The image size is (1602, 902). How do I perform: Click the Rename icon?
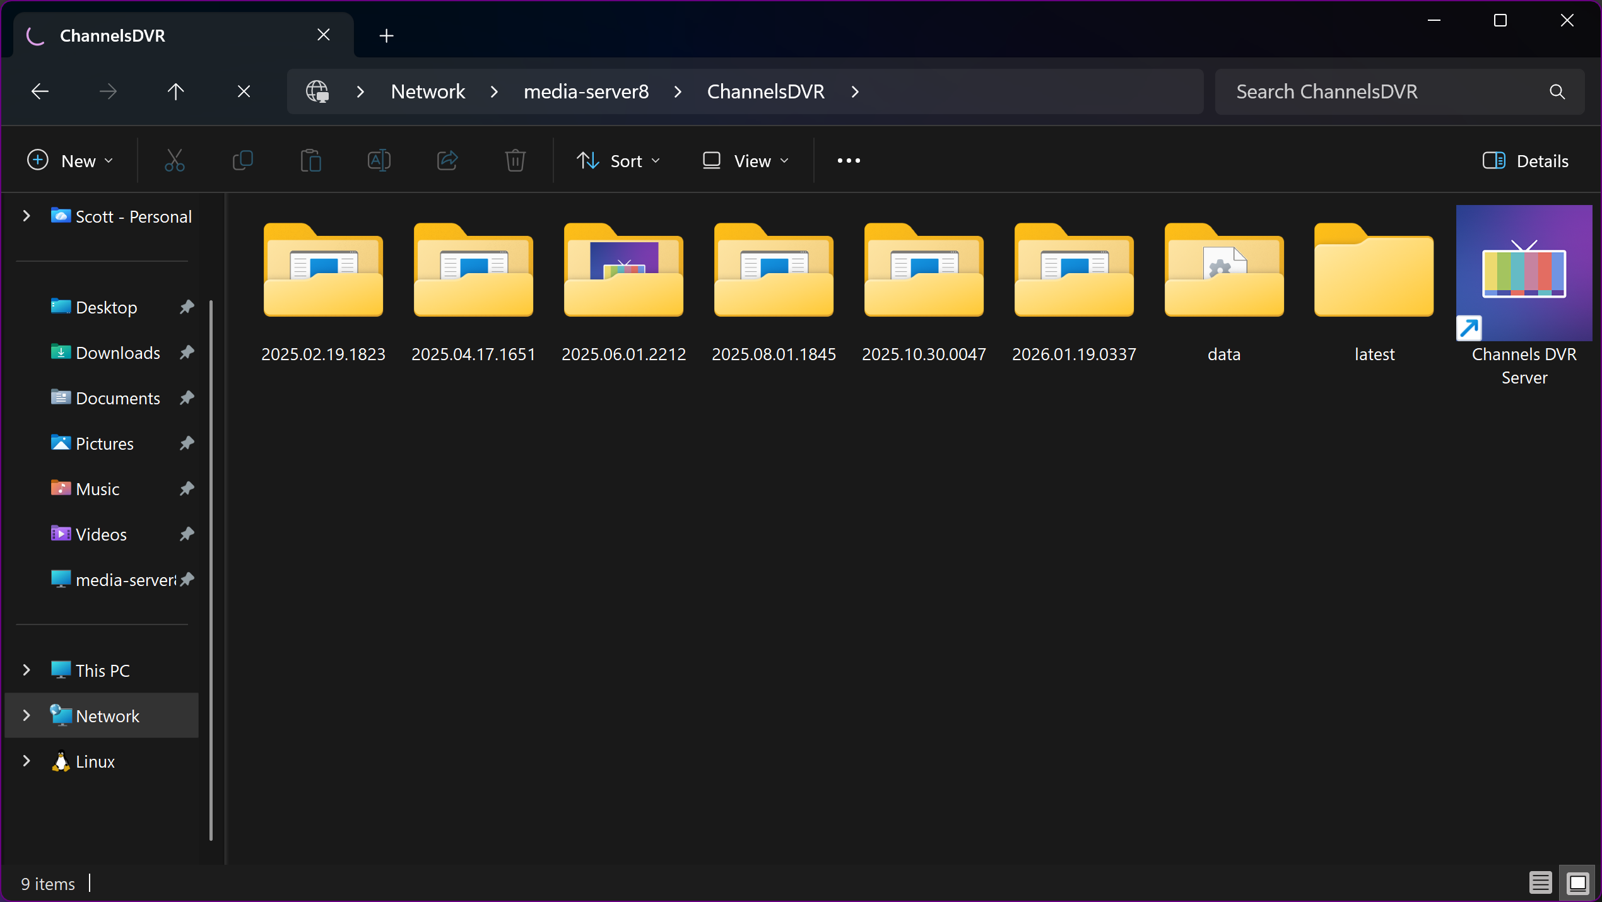[379, 161]
